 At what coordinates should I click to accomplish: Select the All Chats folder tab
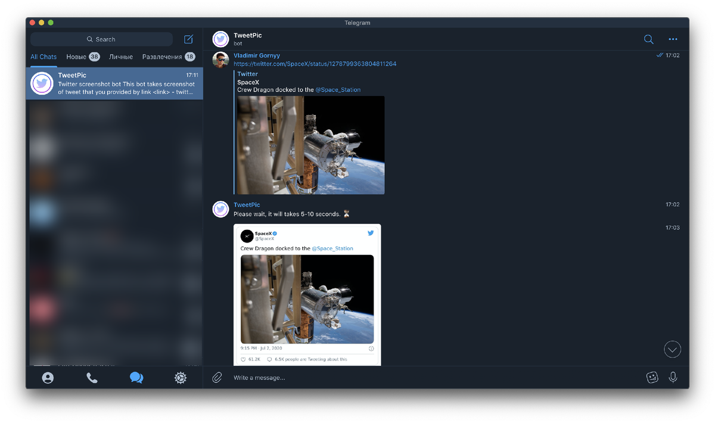(x=43, y=57)
